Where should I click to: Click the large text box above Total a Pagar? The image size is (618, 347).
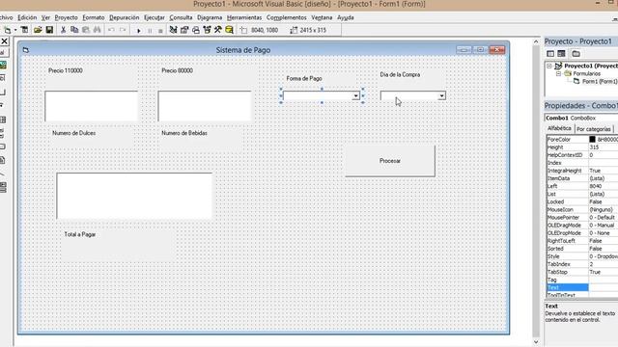[x=134, y=196]
